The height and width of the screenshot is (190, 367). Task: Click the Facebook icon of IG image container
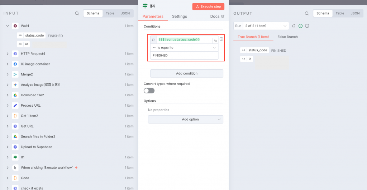[15, 64]
